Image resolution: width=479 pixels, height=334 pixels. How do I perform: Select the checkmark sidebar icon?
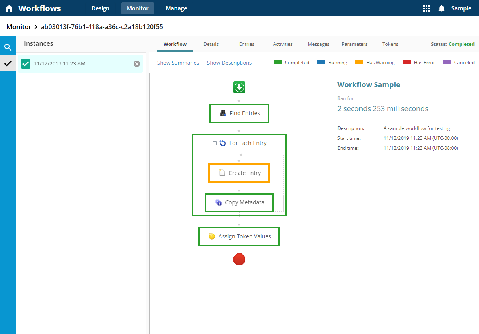coord(8,63)
